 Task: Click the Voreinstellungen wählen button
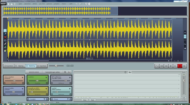coord(52,72)
